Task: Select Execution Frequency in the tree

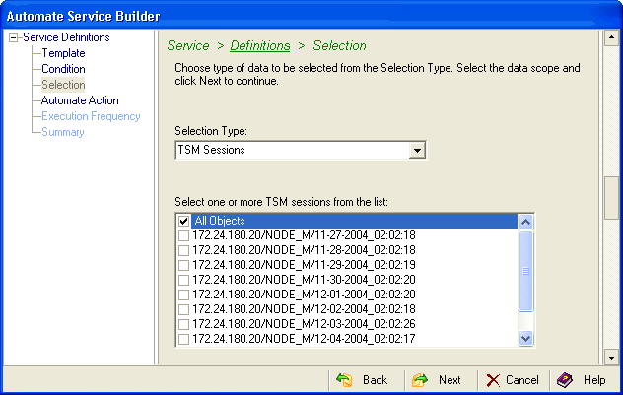Action: [x=91, y=116]
